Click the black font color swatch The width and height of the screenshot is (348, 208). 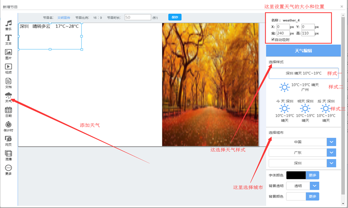pyautogui.click(x=296, y=175)
